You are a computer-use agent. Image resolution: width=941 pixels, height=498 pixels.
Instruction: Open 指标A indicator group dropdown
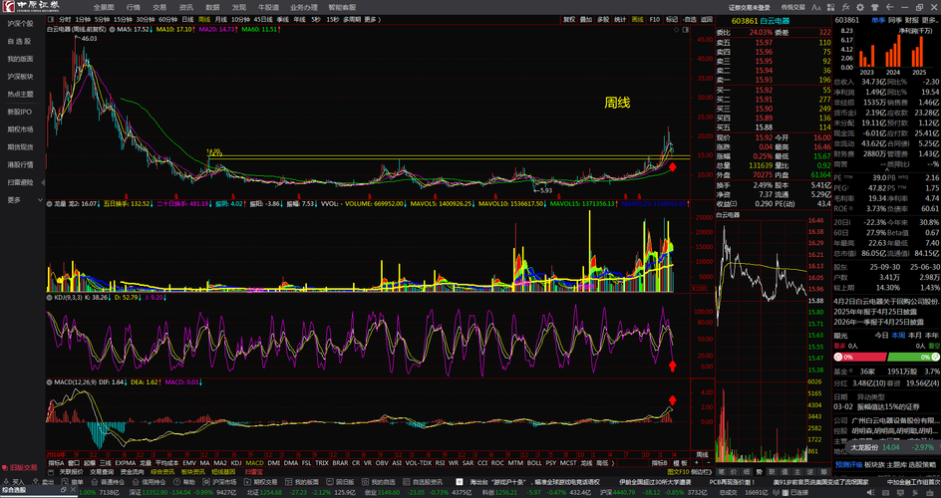click(x=56, y=463)
